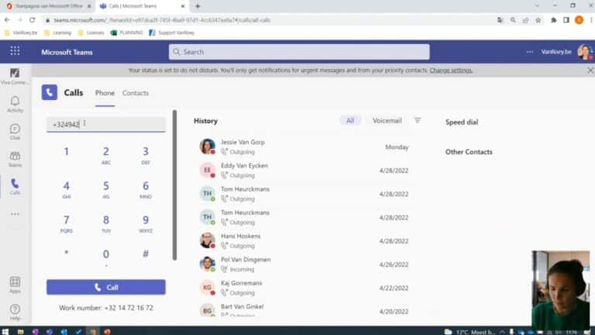
Task: Open the history filter icon
Action: coord(418,120)
